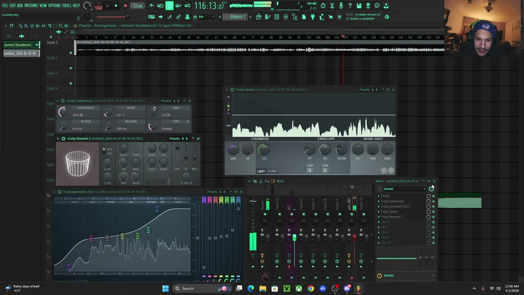The height and width of the screenshot is (295, 524).
Task: Click the LIMIT mode button
Action: 261,171
